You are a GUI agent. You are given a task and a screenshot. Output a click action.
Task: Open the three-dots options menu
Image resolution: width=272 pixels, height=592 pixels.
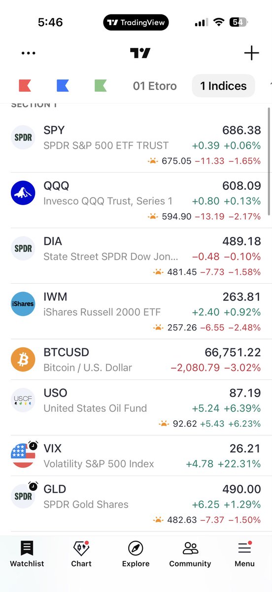[x=29, y=53]
